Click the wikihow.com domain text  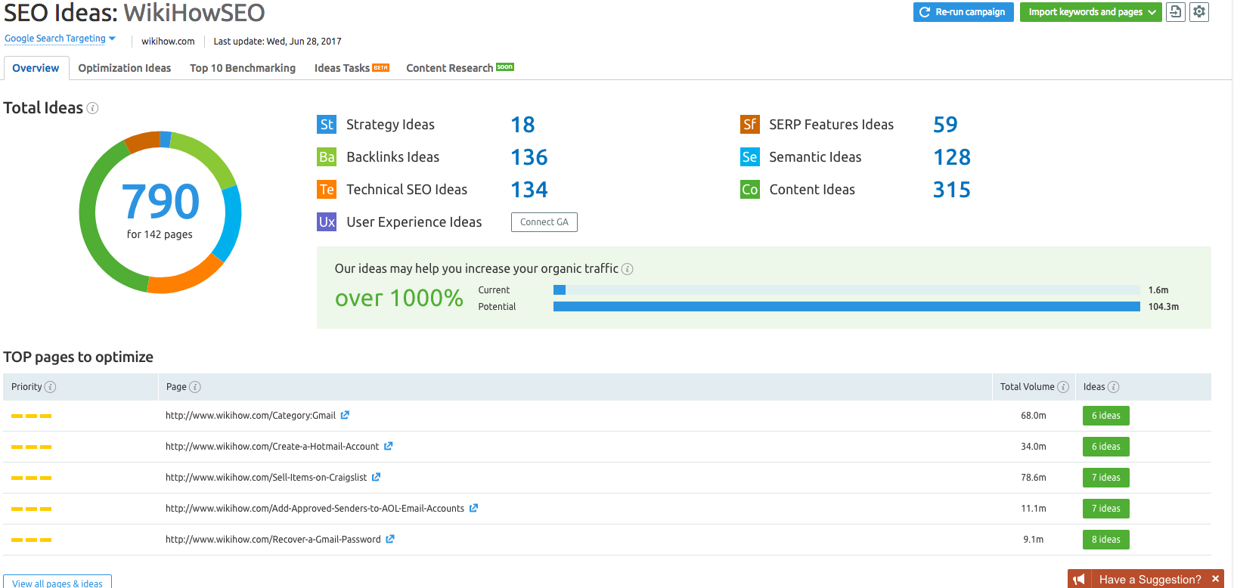[x=168, y=42]
